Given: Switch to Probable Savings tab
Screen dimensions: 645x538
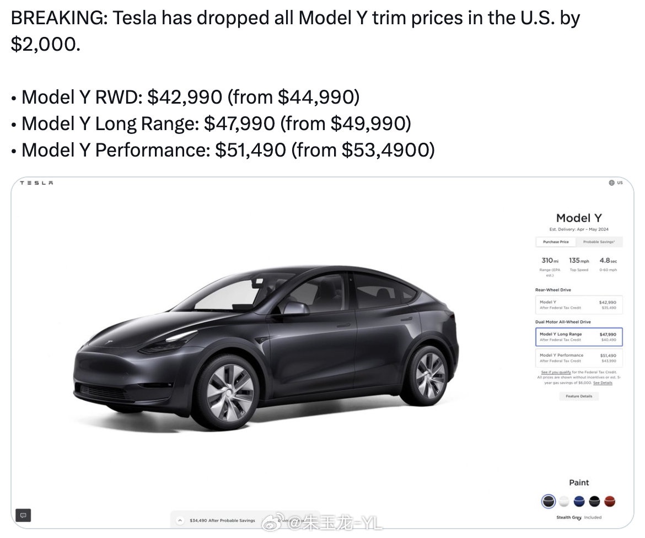Looking at the screenshot, I should (x=599, y=242).
